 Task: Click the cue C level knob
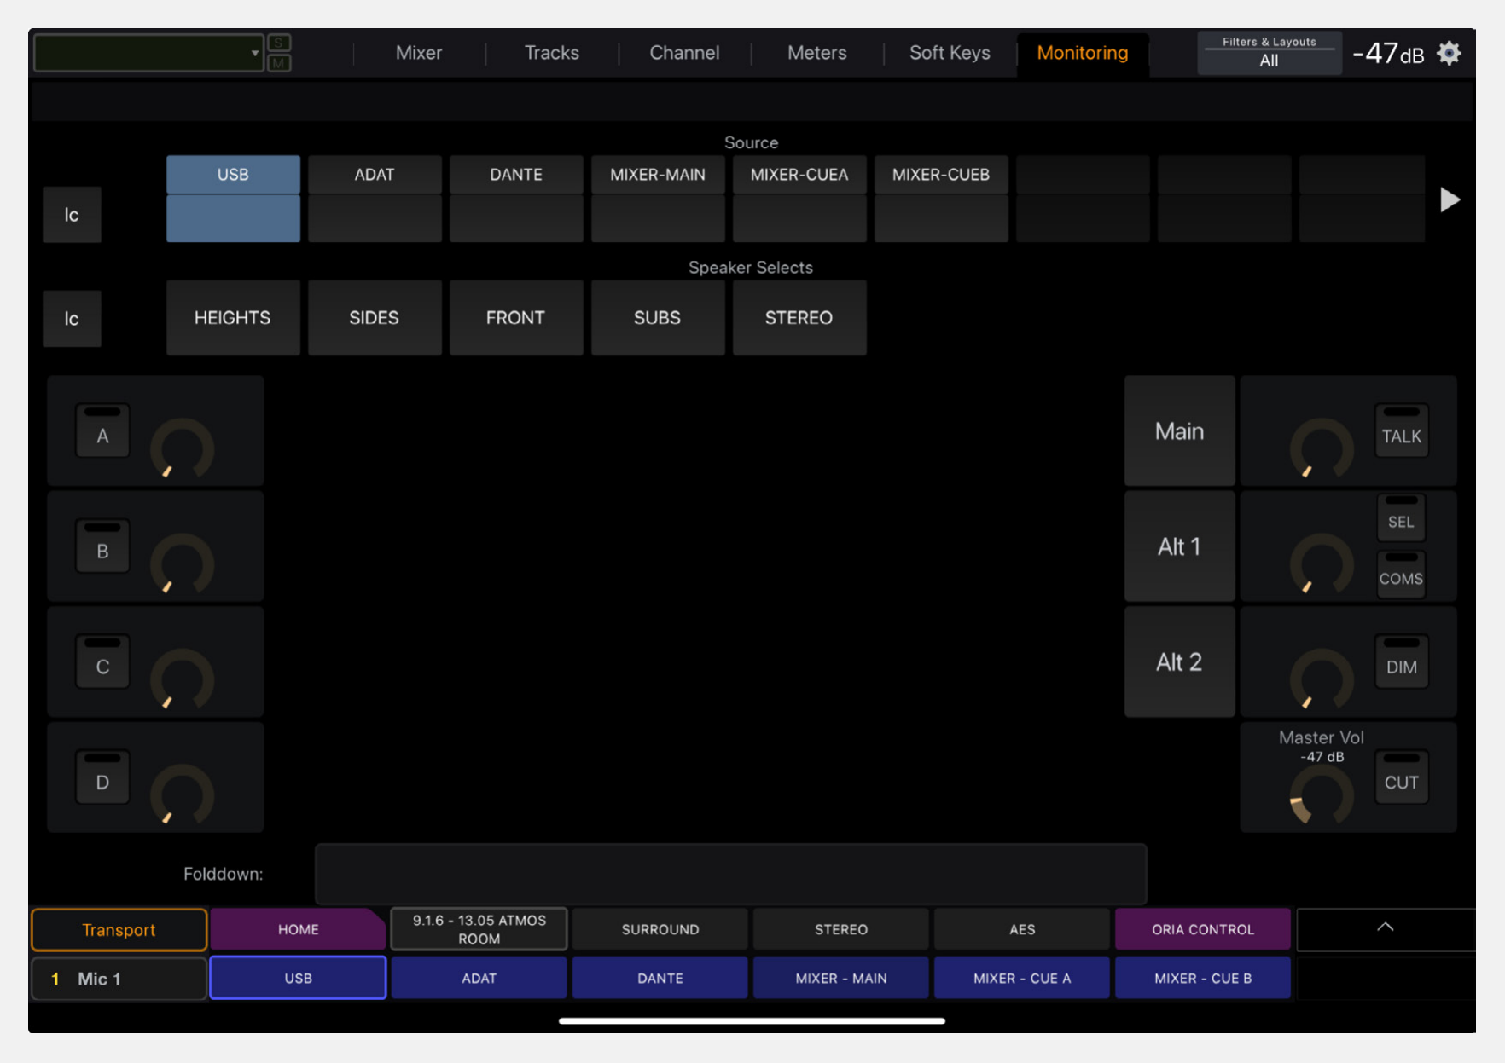coord(182,679)
